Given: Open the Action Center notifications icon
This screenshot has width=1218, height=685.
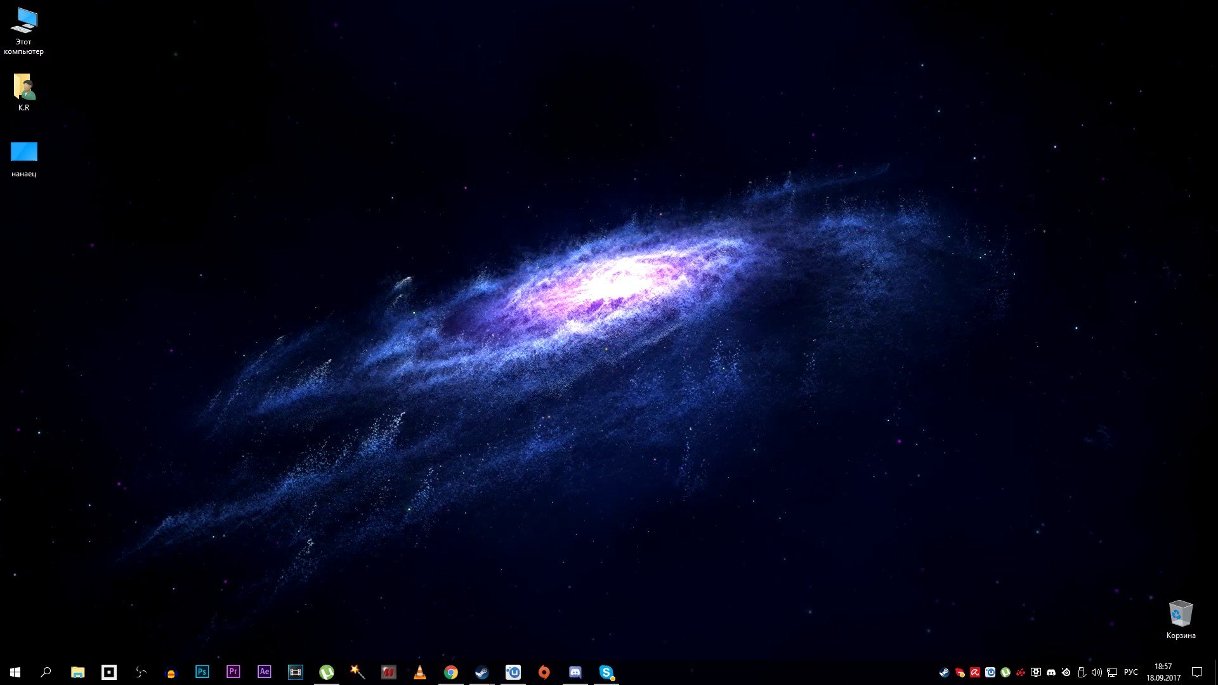Looking at the screenshot, I should point(1197,672).
